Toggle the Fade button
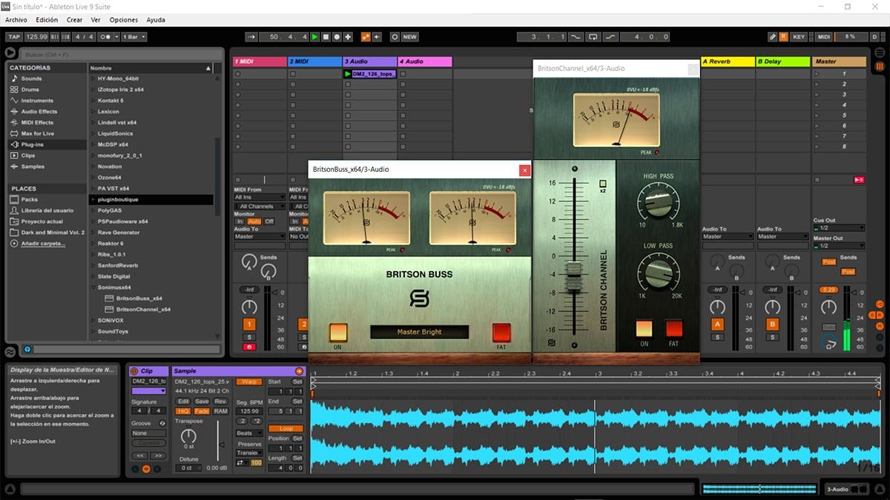Screen dimensions: 890x500 [x=202, y=411]
